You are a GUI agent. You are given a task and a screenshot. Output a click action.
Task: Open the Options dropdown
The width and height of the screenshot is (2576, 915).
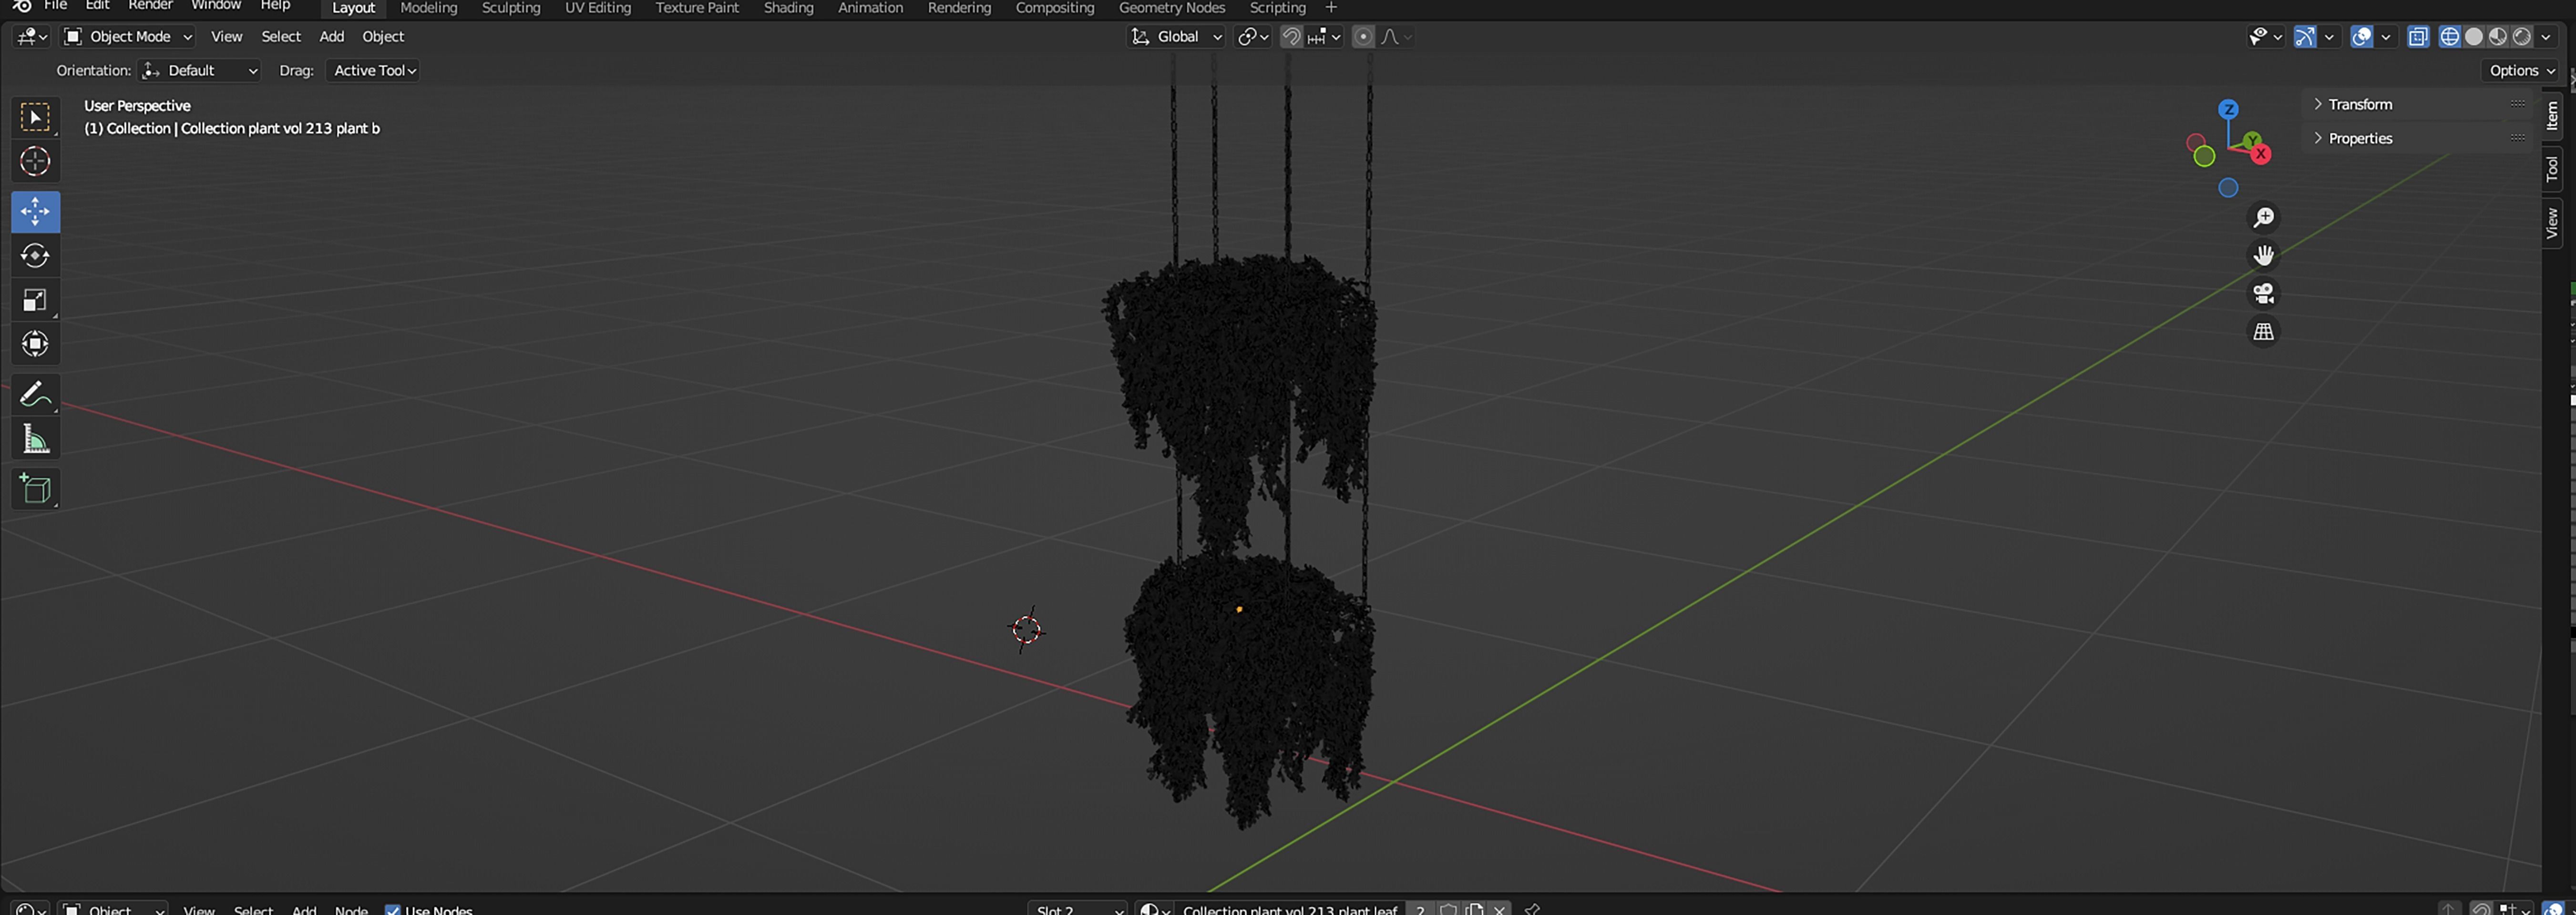coord(2521,70)
